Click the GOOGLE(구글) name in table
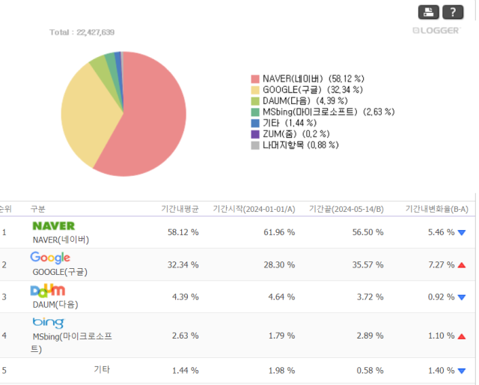This screenshot has height=385, width=479. [x=60, y=272]
